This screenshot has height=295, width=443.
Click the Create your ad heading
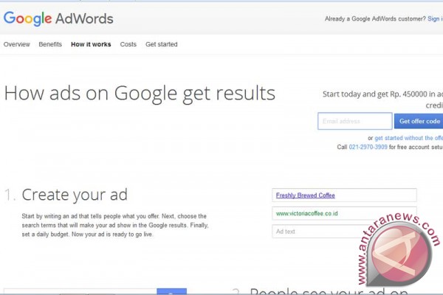pos(75,195)
